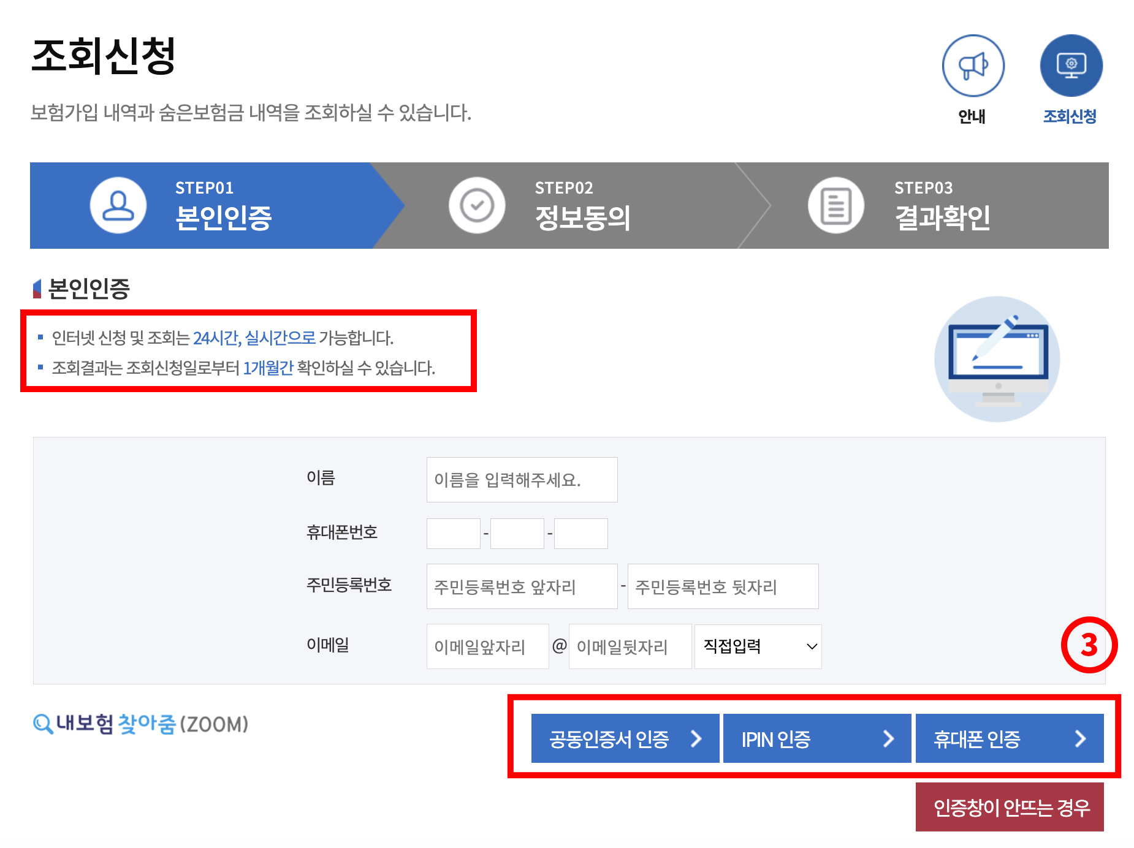The width and height of the screenshot is (1134, 848).
Task: Select the 이메일 field label
Action: 328,645
